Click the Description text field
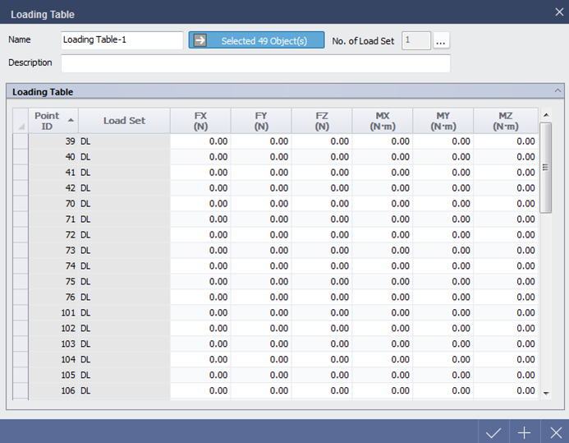 (255, 63)
